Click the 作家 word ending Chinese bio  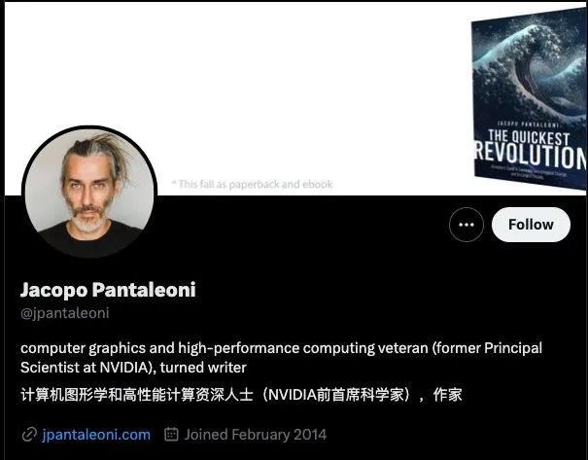[x=448, y=395]
